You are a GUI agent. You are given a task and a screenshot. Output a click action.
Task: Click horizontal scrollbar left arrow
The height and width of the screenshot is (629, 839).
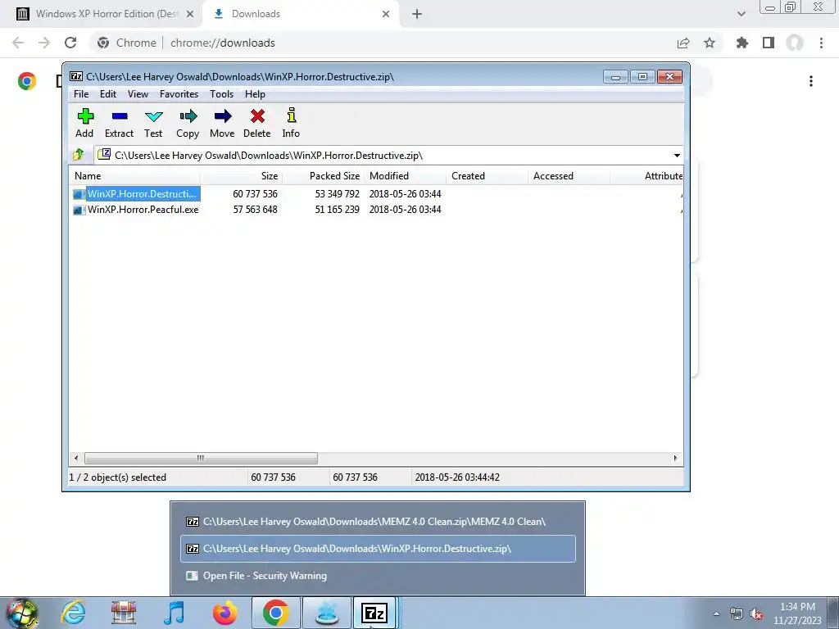click(76, 458)
